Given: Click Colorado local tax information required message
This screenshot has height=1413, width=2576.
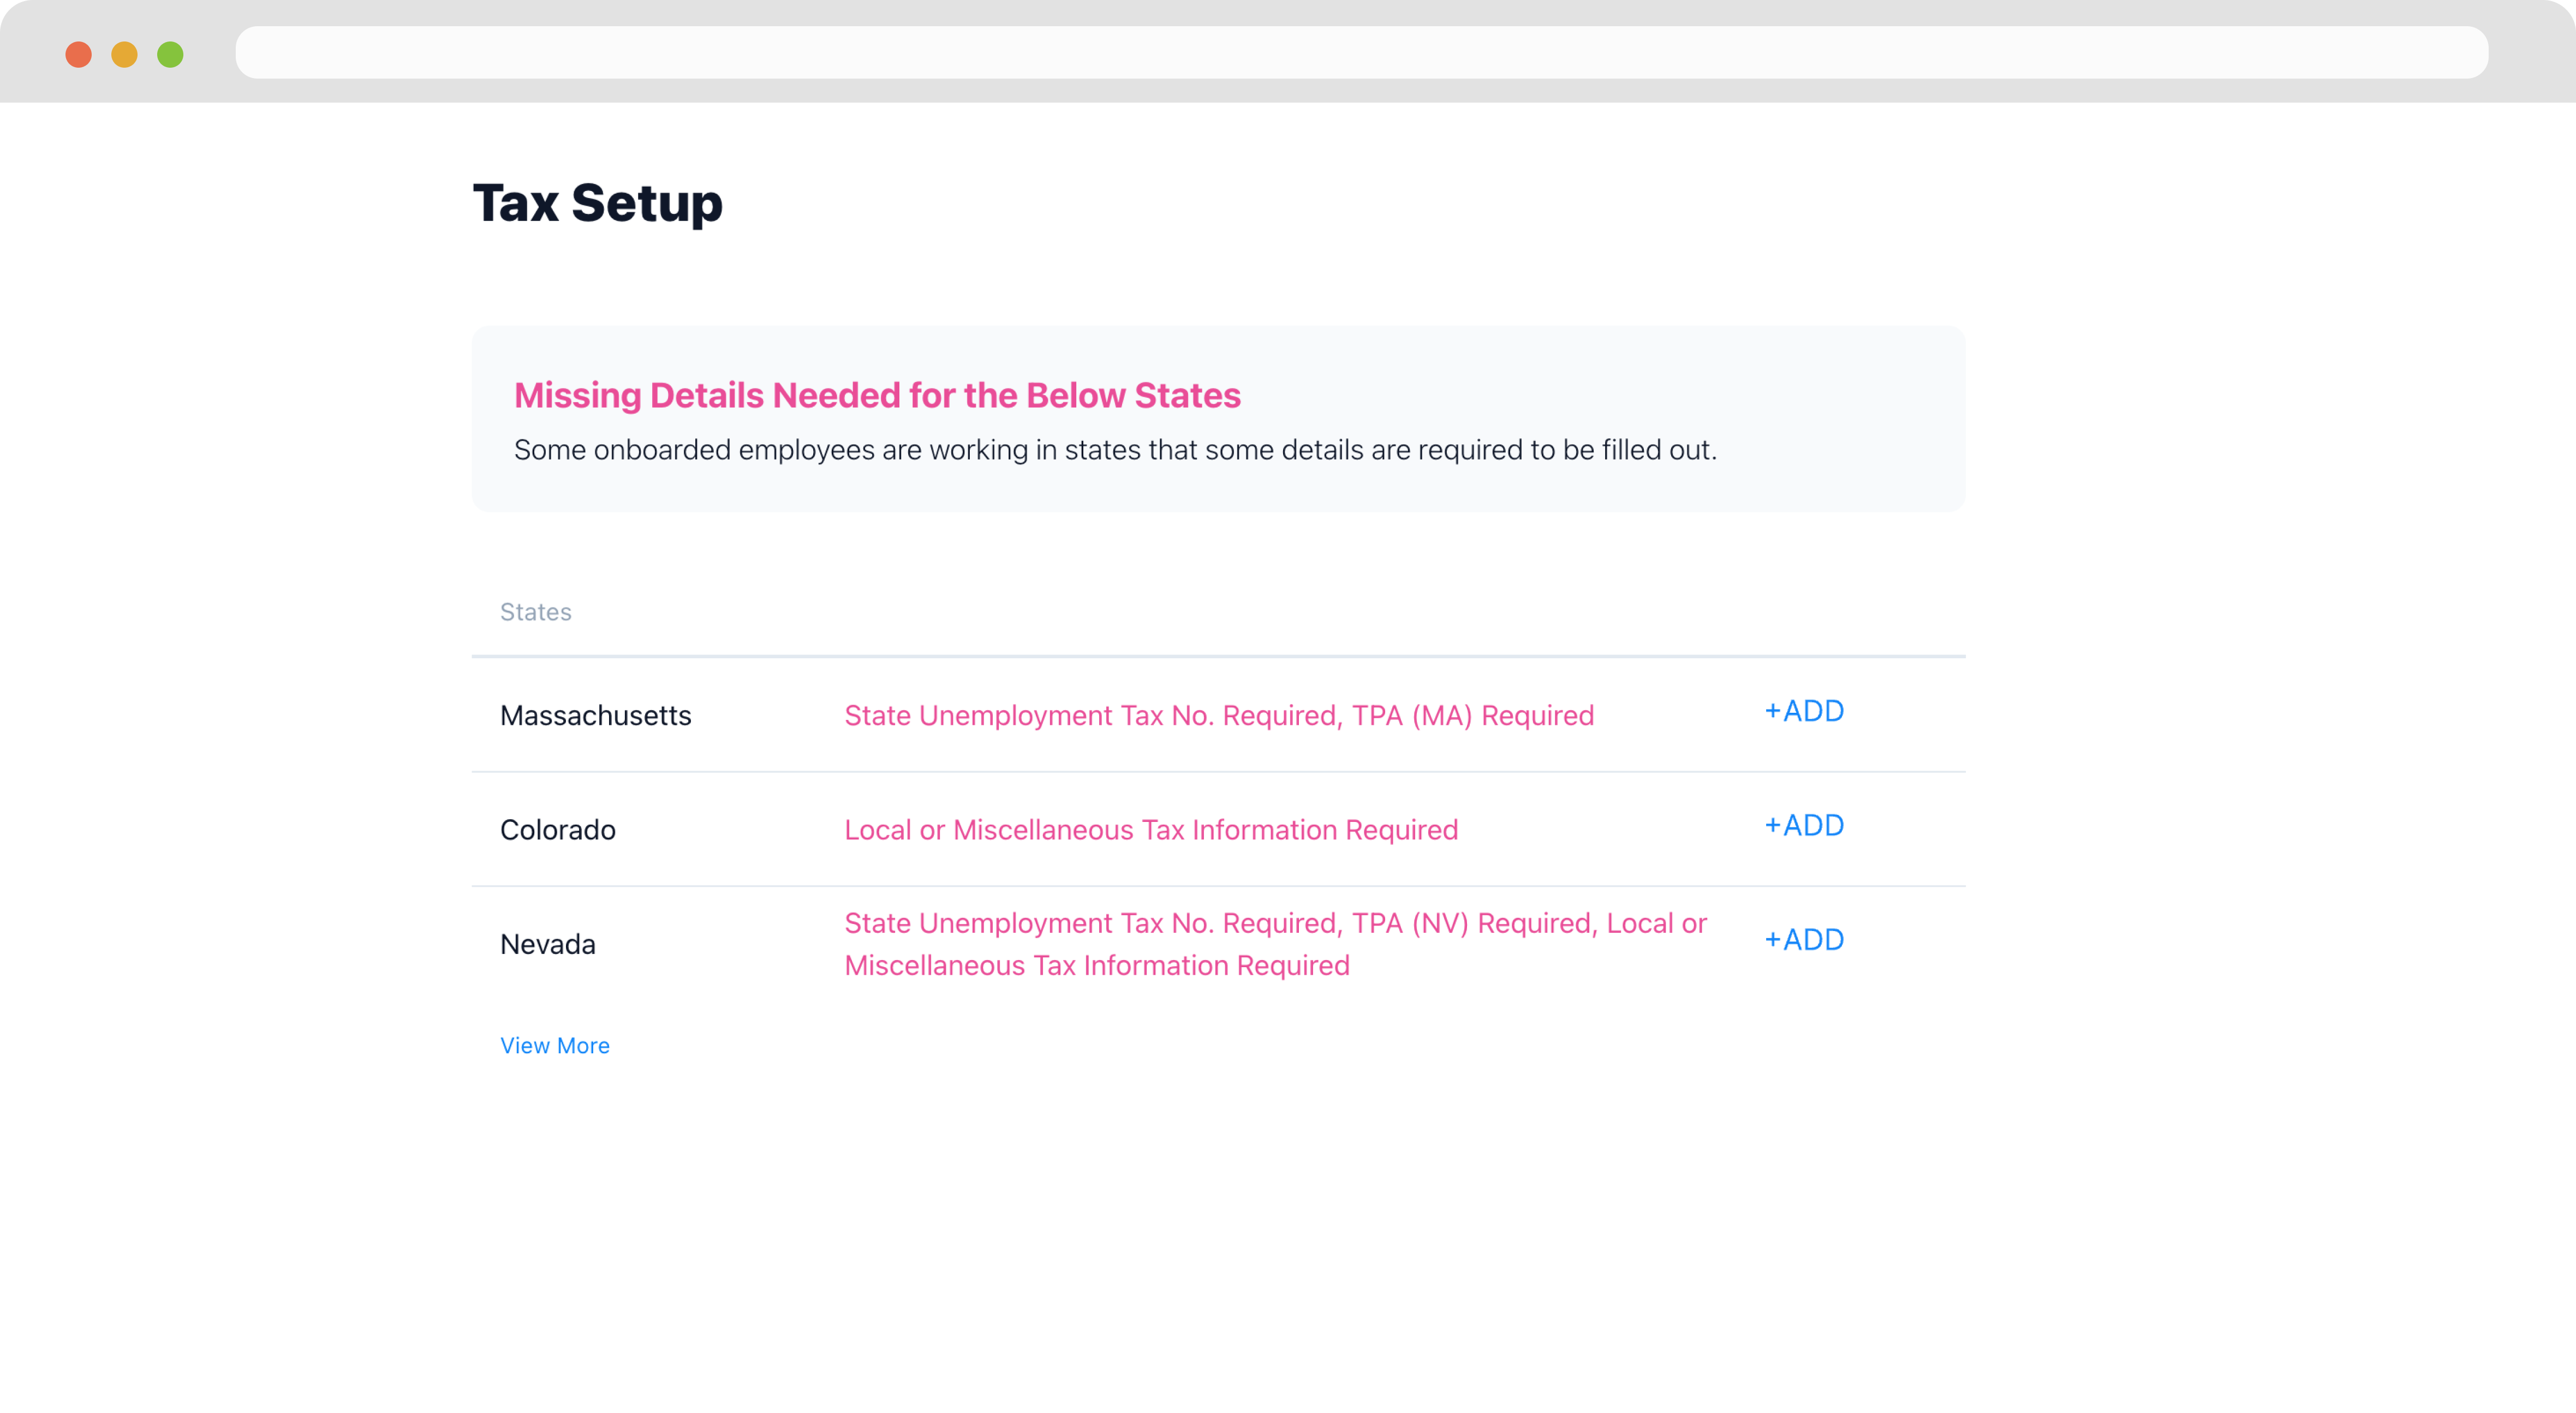Looking at the screenshot, I should (x=1150, y=830).
